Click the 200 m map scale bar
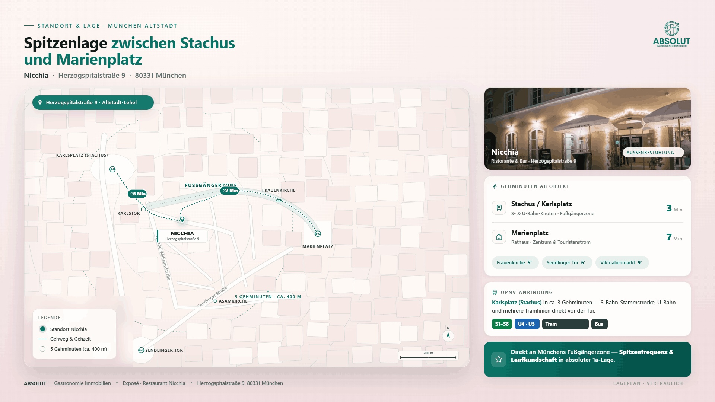 click(428, 356)
